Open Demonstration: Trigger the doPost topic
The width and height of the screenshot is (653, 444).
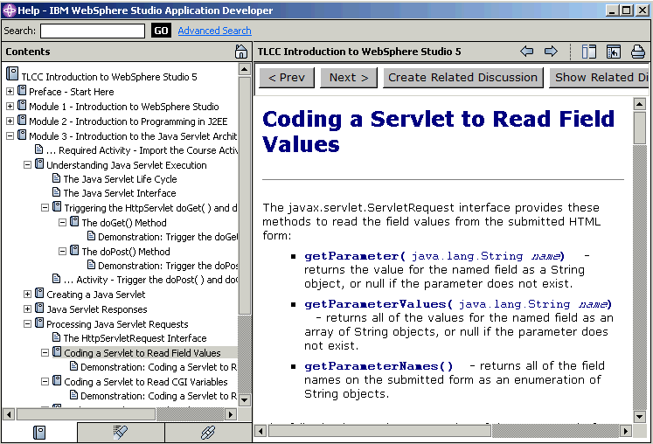[168, 266]
